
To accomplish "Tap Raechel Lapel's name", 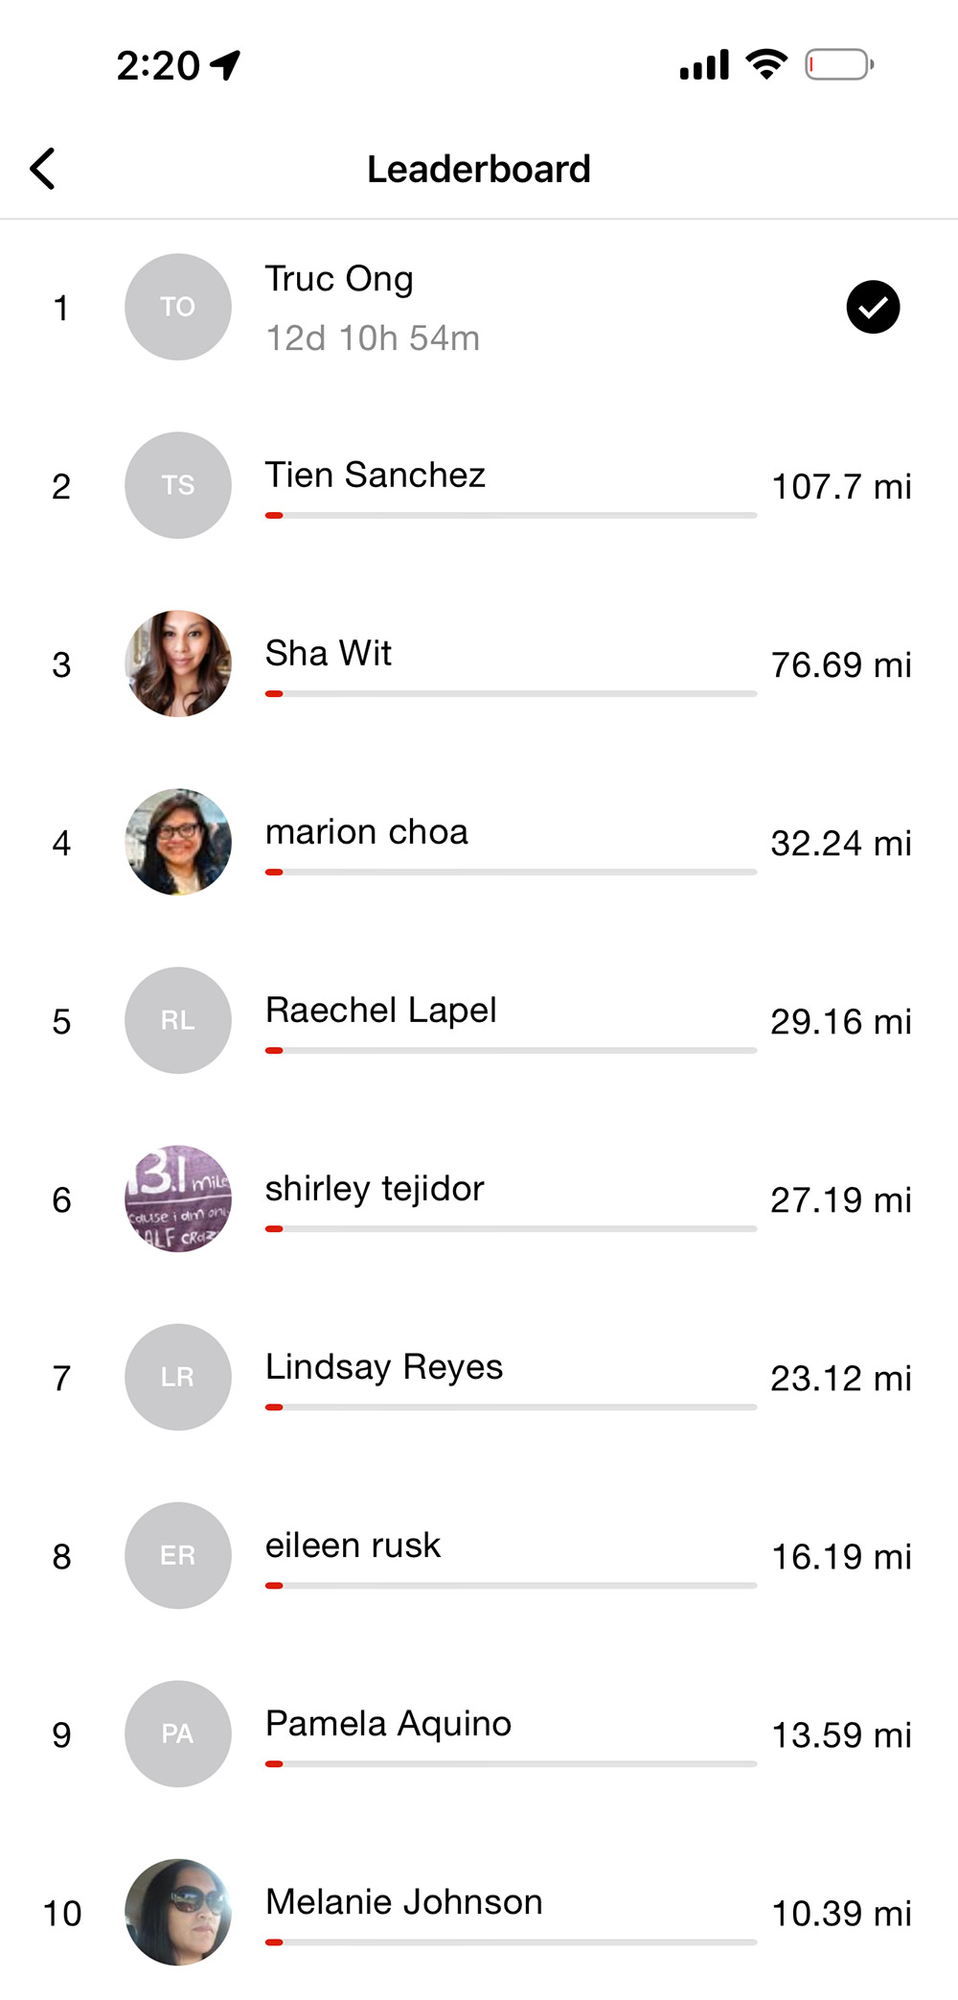I will tap(381, 1011).
